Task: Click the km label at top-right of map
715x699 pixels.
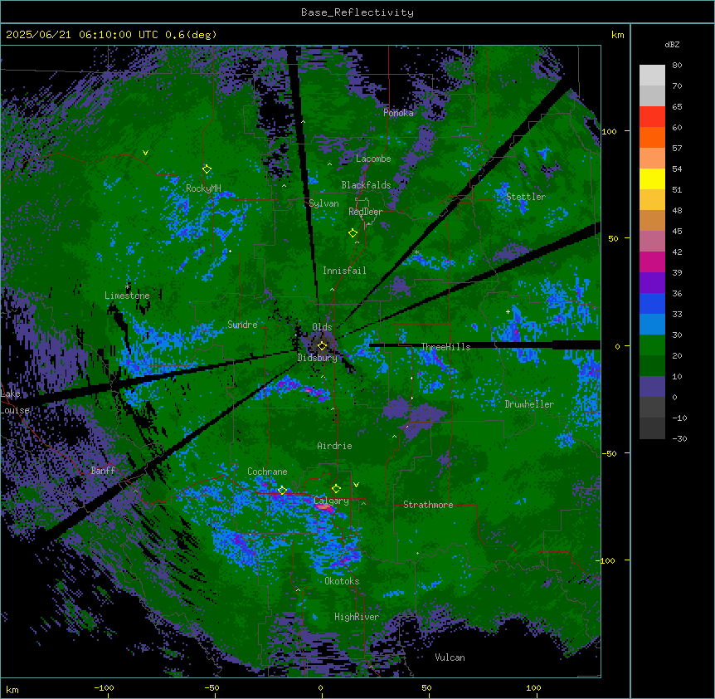Action: (x=617, y=35)
